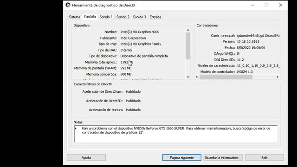
Task: Click the igdumdim64.dll main driver value
Action: click(258, 35)
